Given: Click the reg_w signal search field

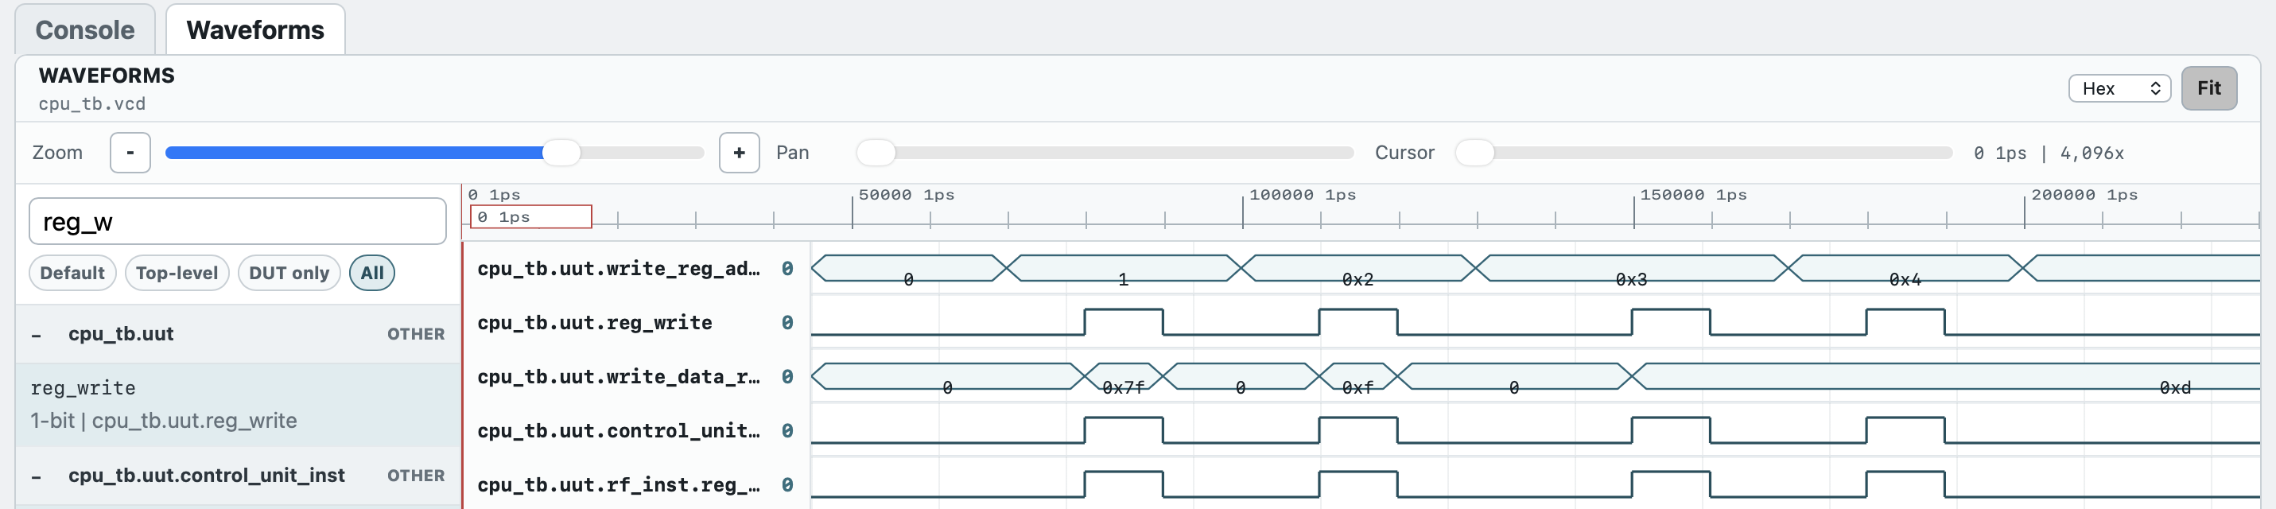Looking at the screenshot, I should [x=238, y=222].
